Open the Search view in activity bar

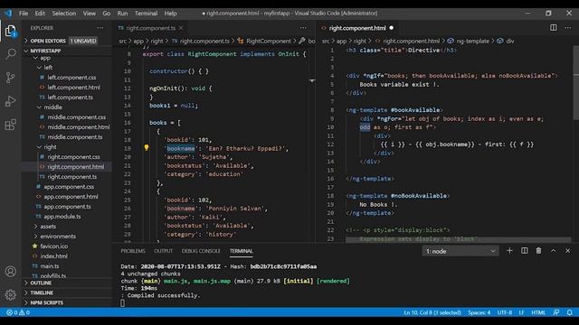click(11, 54)
